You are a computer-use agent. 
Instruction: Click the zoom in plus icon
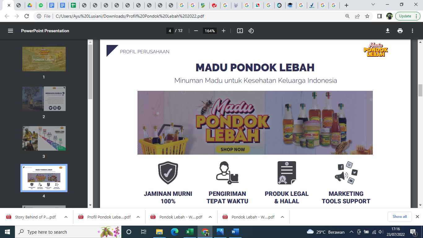[224, 31]
